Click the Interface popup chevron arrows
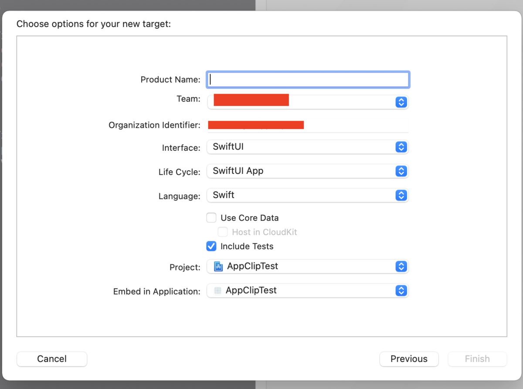523x389 pixels. coord(401,147)
